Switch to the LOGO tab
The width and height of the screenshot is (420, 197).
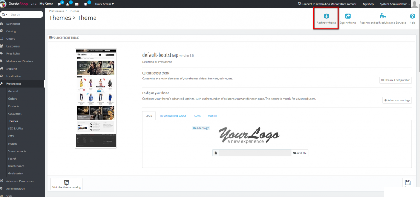tap(149, 116)
